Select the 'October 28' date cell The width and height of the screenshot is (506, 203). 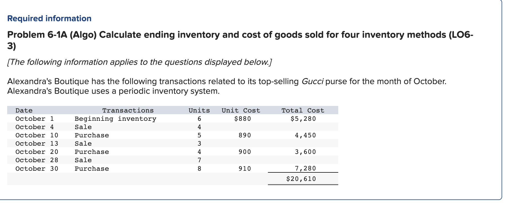[x=37, y=160]
